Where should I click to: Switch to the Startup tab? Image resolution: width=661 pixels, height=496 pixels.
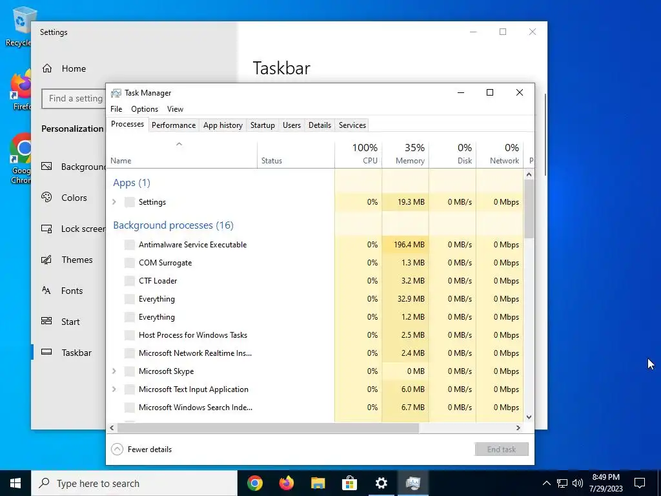pyautogui.click(x=262, y=125)
